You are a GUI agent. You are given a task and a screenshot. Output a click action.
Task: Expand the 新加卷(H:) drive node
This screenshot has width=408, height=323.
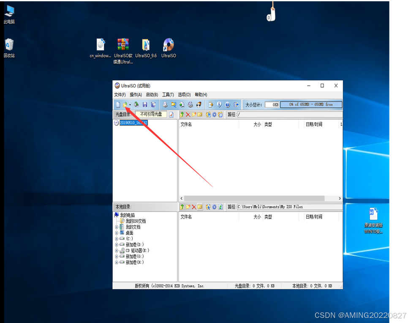point(116,262)
